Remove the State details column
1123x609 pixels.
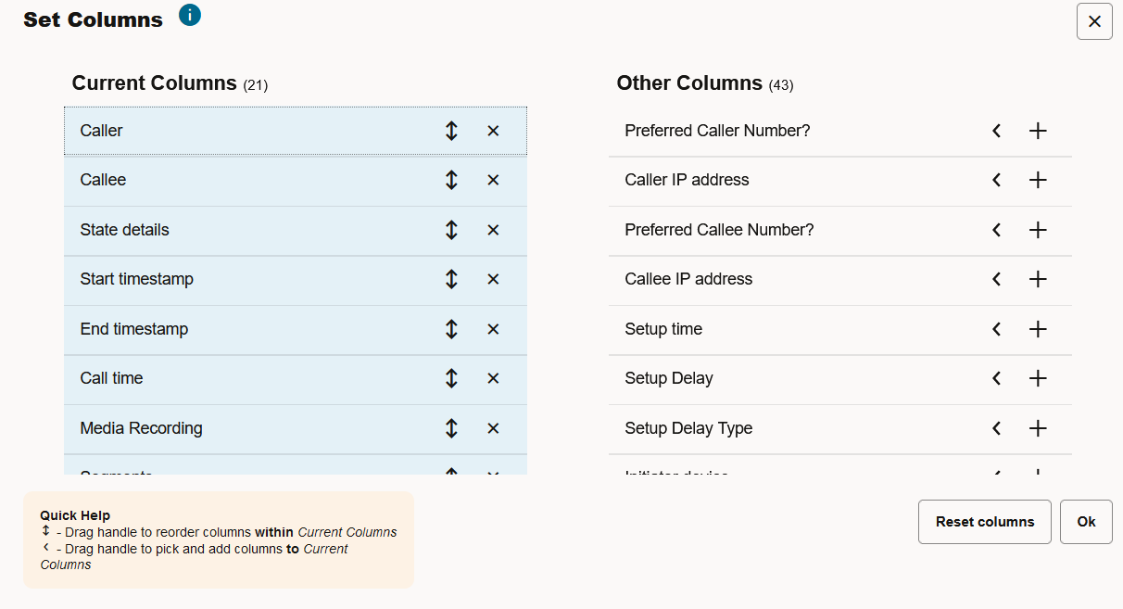pos(493,230)
